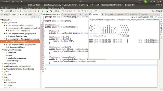Open the Refactor menu
163x91 pixels.
(20, 8)
